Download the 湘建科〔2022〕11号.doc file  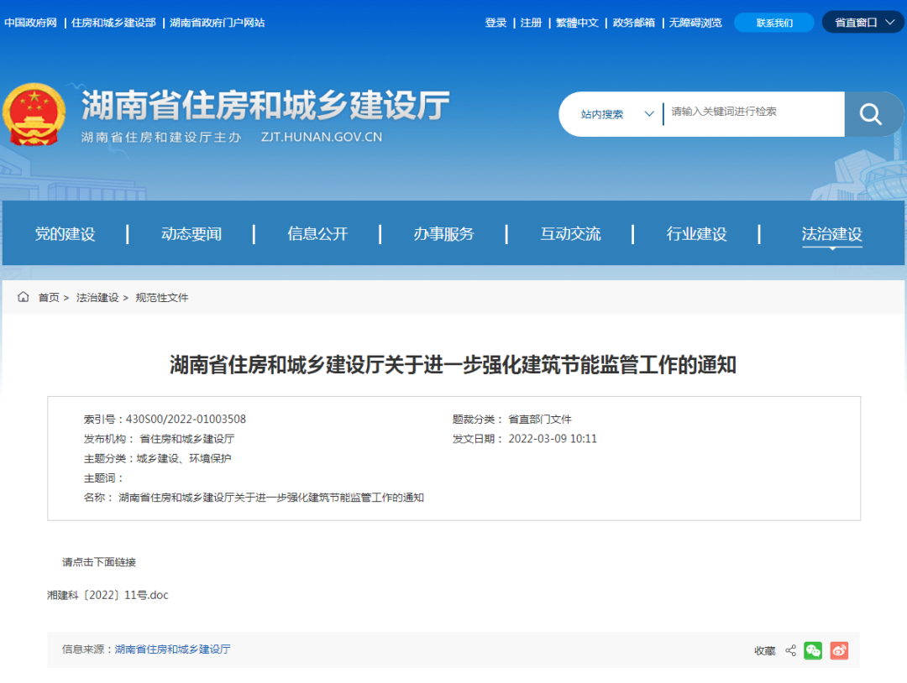[107, 595]
